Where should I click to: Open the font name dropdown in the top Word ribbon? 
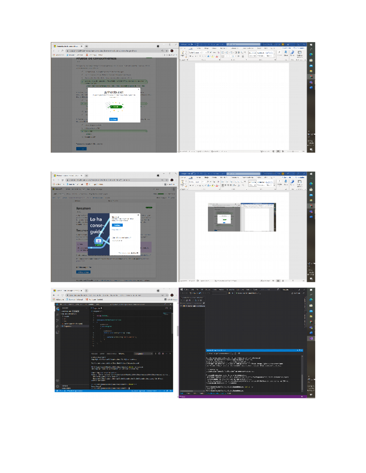click(x=201, y=52)
